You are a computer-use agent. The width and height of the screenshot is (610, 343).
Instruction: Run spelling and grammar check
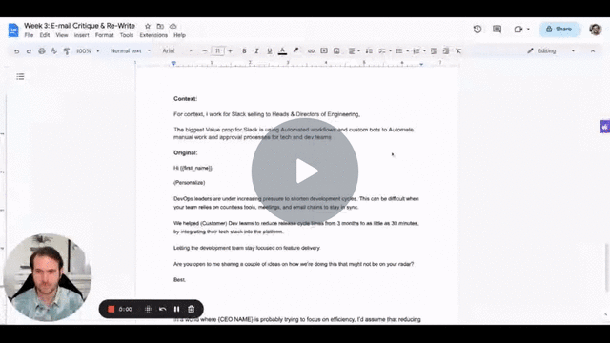click(54, 51)
